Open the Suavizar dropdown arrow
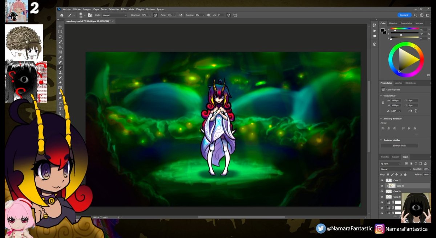Image resolution: width=436 pixels, height=238 pixels. click(x=203, y=15)
